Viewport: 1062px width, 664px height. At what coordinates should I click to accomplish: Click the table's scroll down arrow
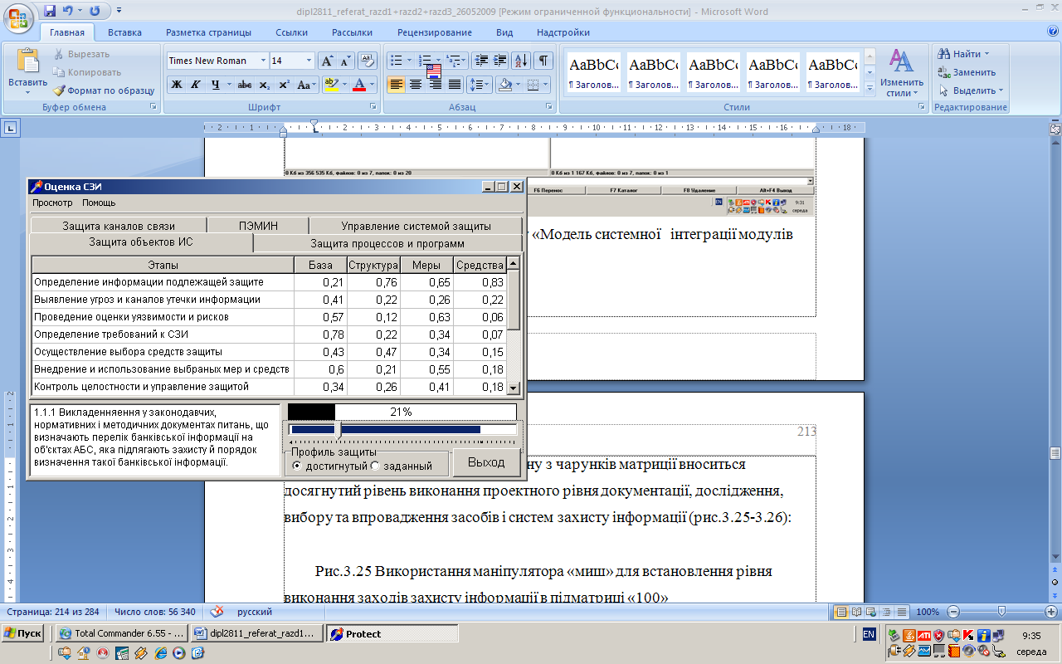pyautogui.click(x=513, y=388)
